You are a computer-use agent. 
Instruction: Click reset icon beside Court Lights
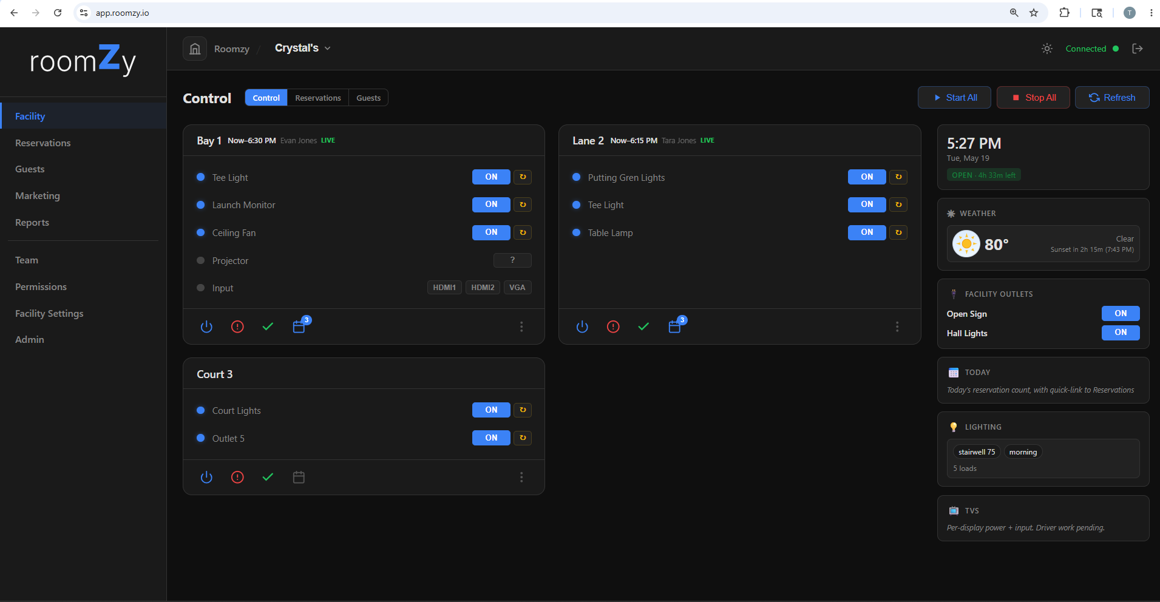[523, 410]
